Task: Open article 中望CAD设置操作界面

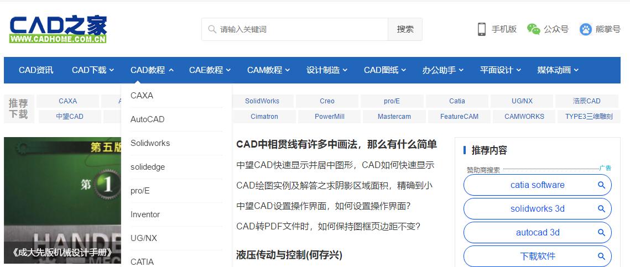Action: click(324, 206)
